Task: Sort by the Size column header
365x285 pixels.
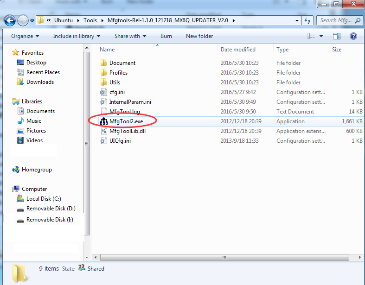Action: [337, 50]
